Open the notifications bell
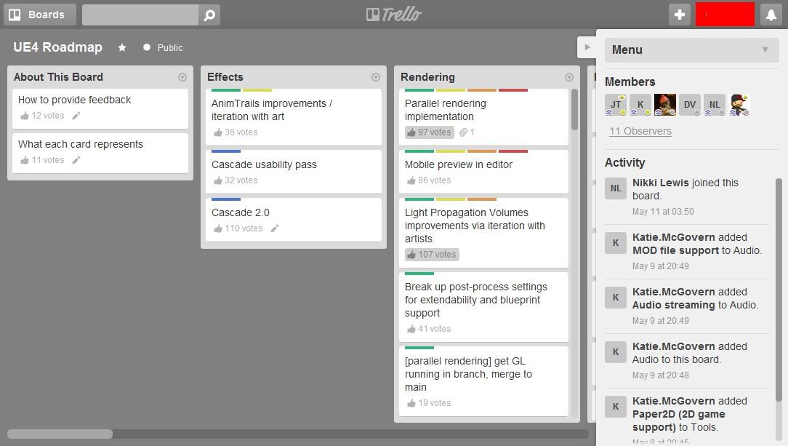The height and width of the screenshot is (446, 788). pyautogui.click(x=771, y=15)
